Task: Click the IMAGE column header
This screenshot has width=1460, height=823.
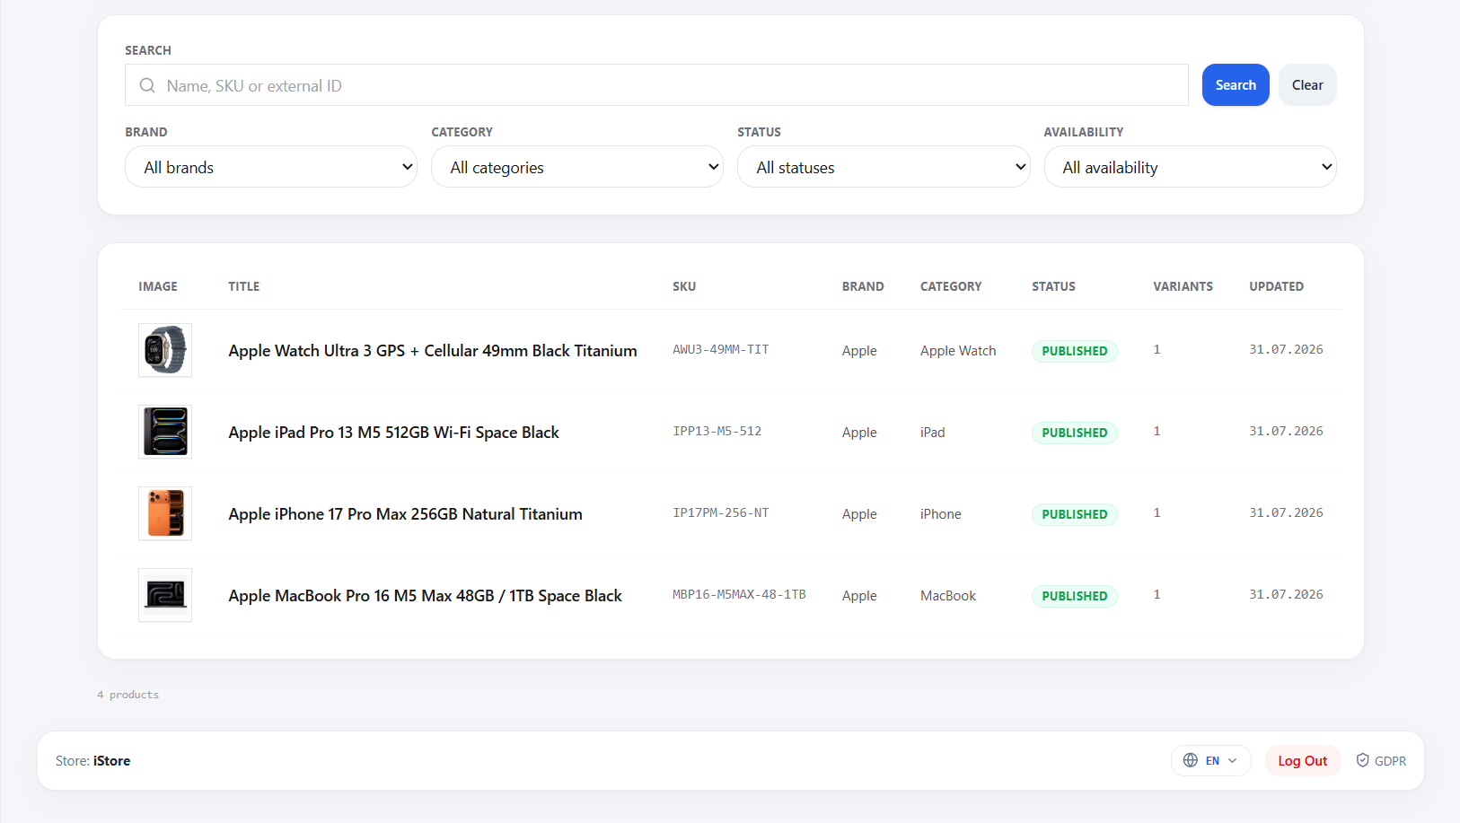Action: 158,286
